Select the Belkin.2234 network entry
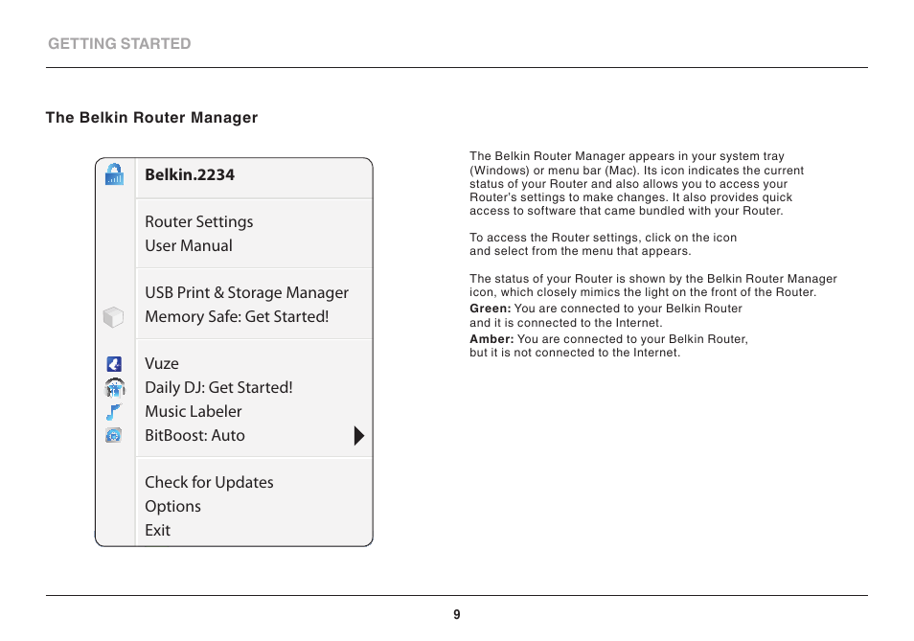 coord(190,174)
